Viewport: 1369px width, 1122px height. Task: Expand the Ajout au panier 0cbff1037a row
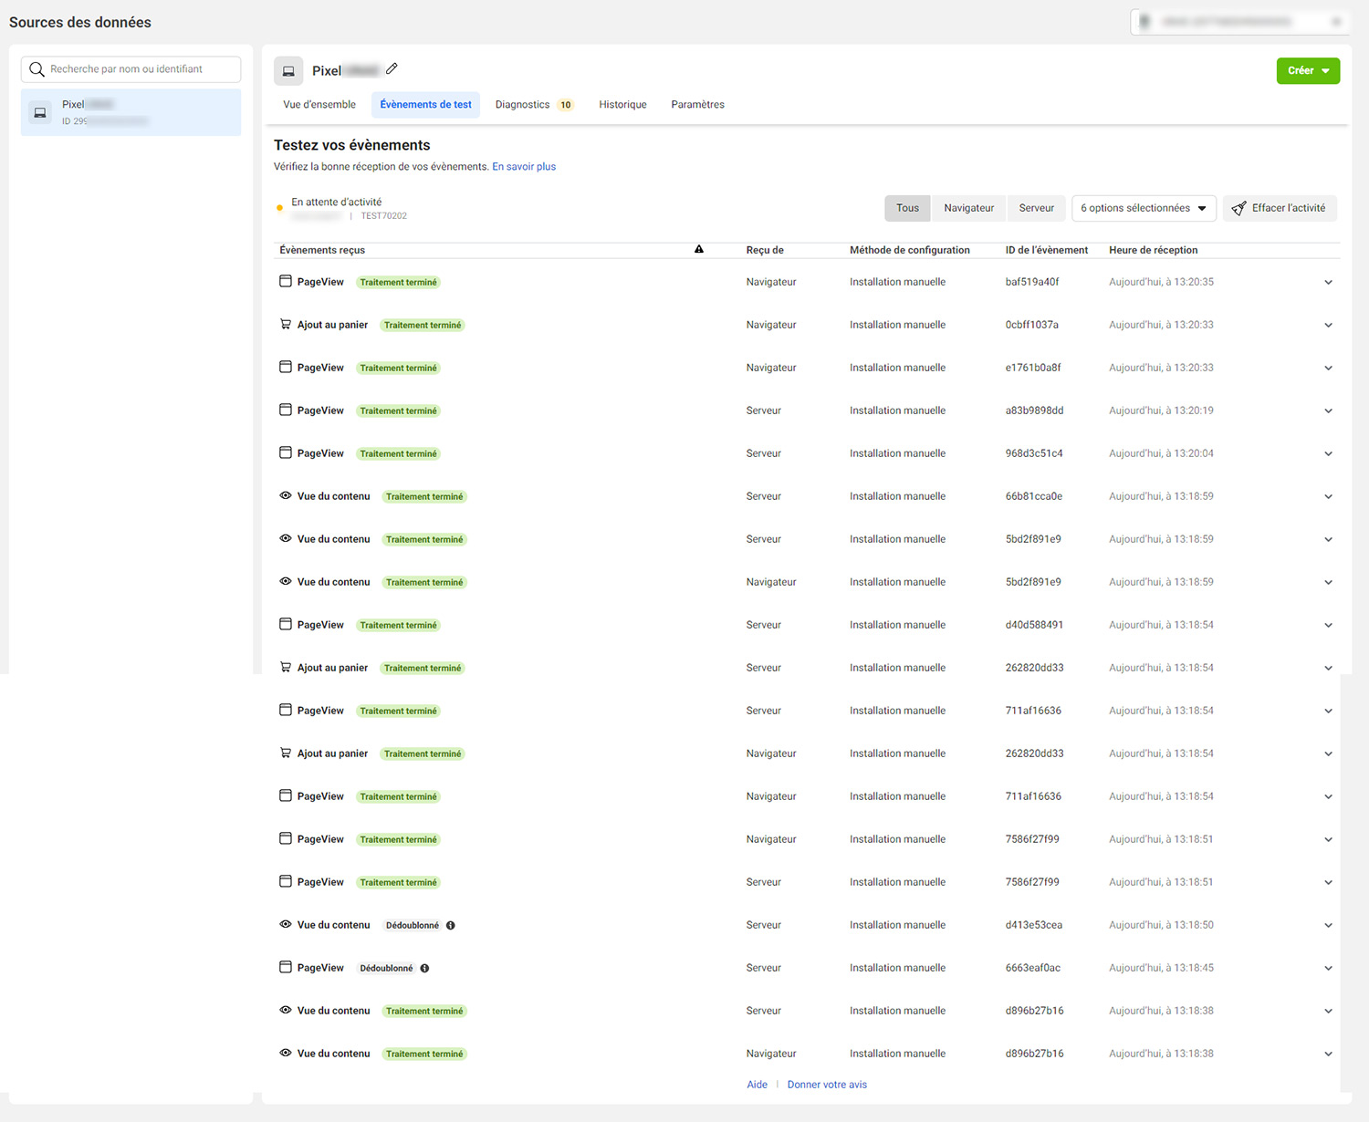point(1328,325)
